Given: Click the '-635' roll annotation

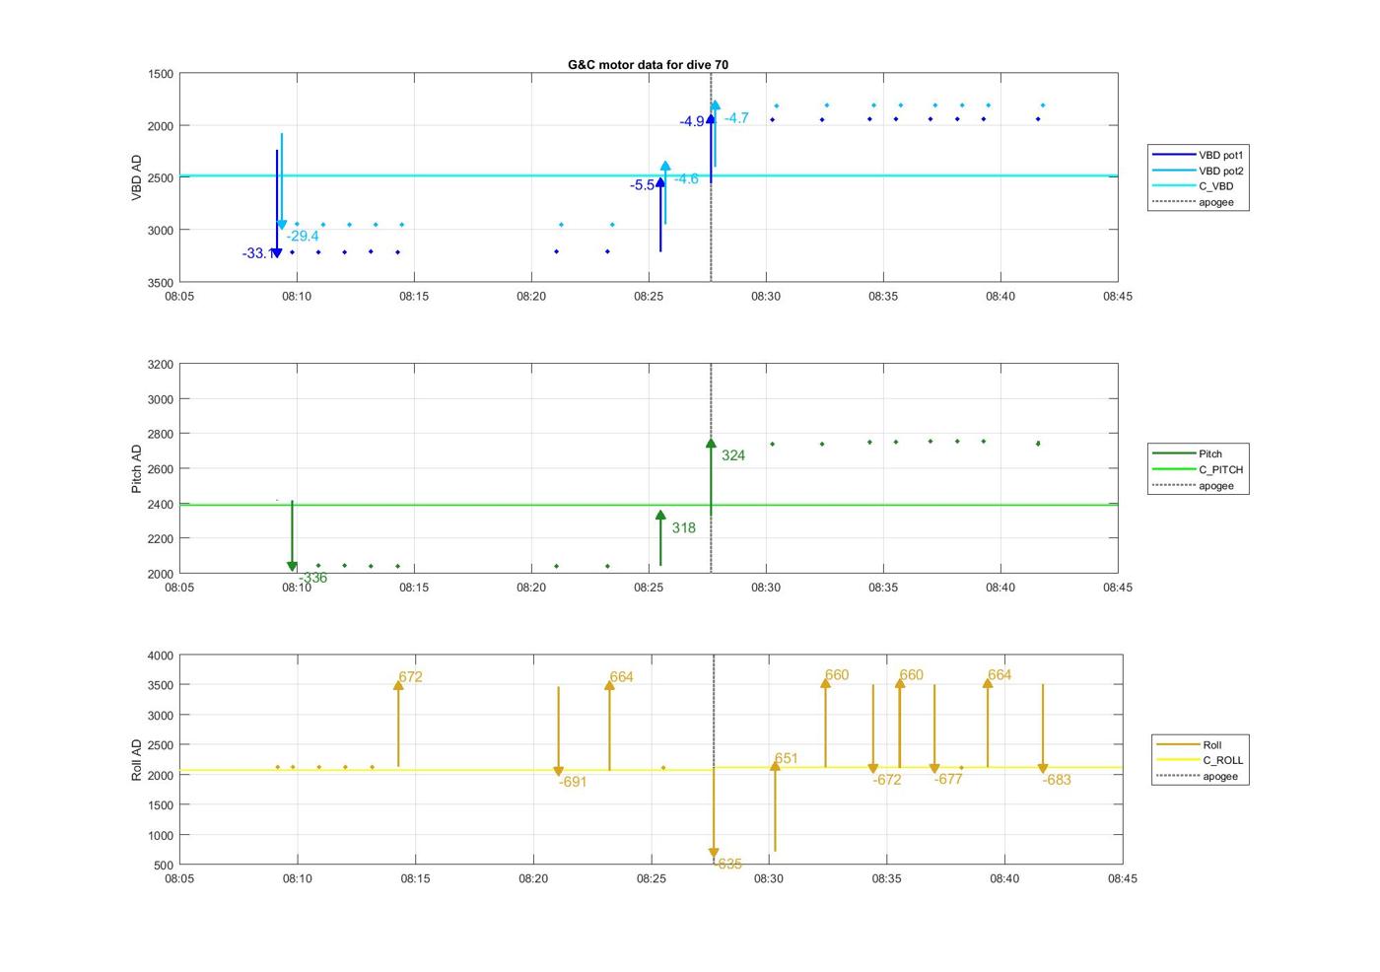Looking at the screenshot, I should click(727, 864).
